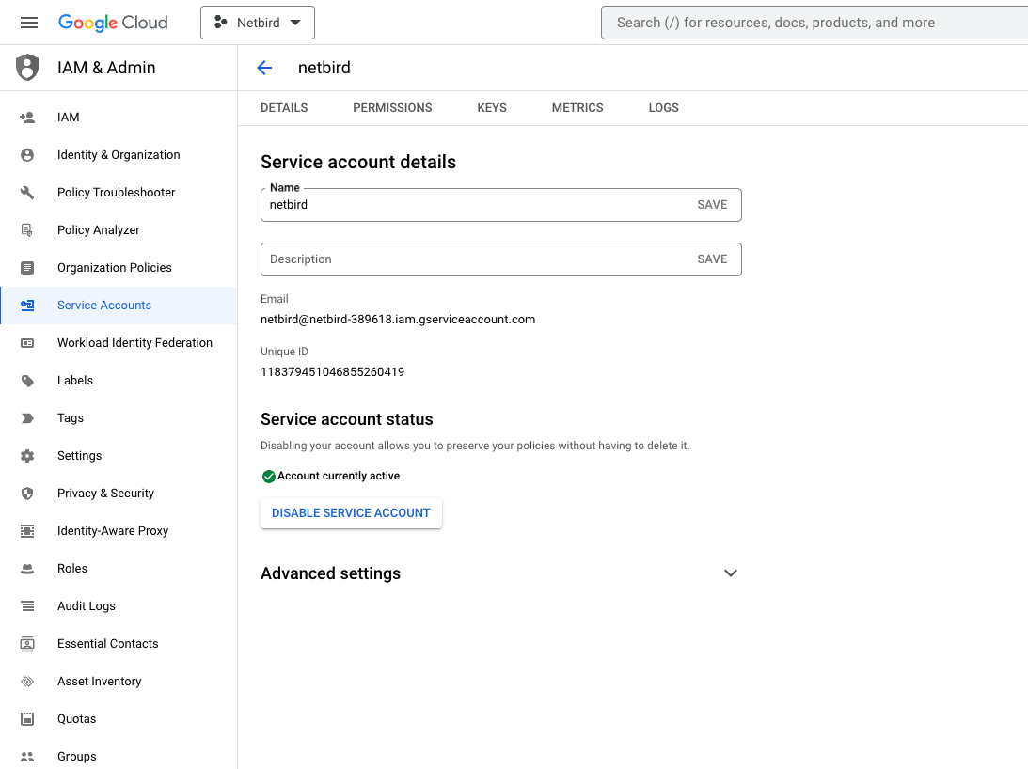The image size is (1028, 769).
Task: Open the navigation hamburger menu
Action: (28, 22)
